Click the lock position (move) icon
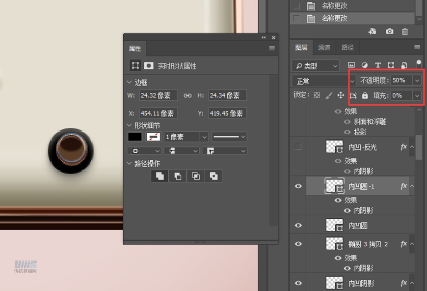 pyautogui.click(x=341, y=95)
